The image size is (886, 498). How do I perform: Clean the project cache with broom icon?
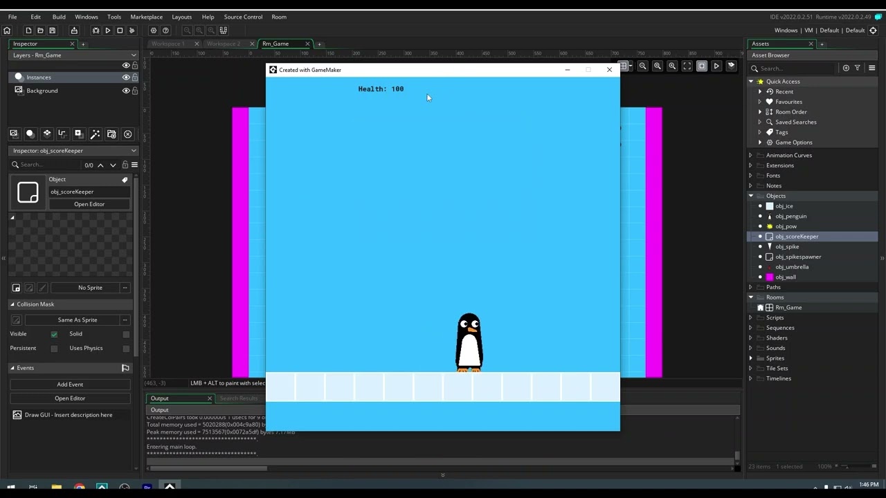[132, 30]
